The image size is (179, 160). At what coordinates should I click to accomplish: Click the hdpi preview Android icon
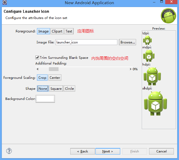coord(152,76)
